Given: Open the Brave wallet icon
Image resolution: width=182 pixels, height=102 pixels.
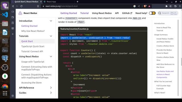Looking at the screenshot, I should (175, 6).
